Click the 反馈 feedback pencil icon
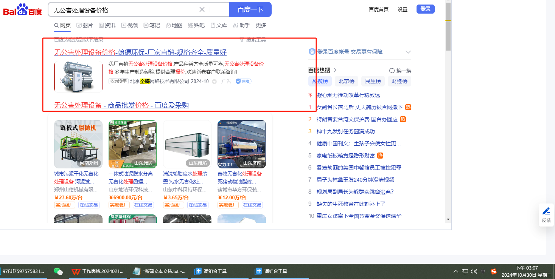 [546, 211]
